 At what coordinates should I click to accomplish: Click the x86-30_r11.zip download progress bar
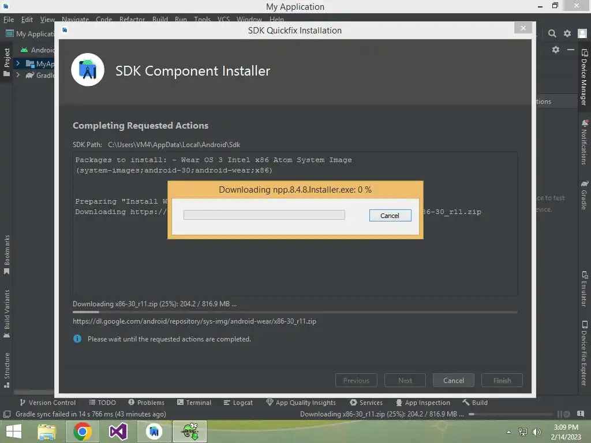coord(295,312)
